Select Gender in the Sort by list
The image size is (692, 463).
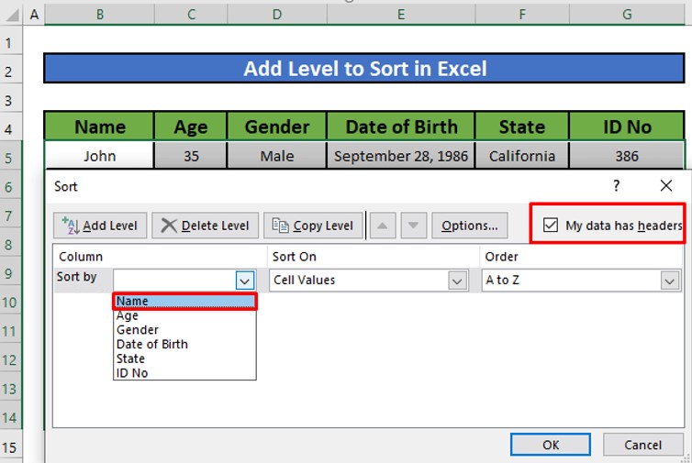(x=184, y=330)
